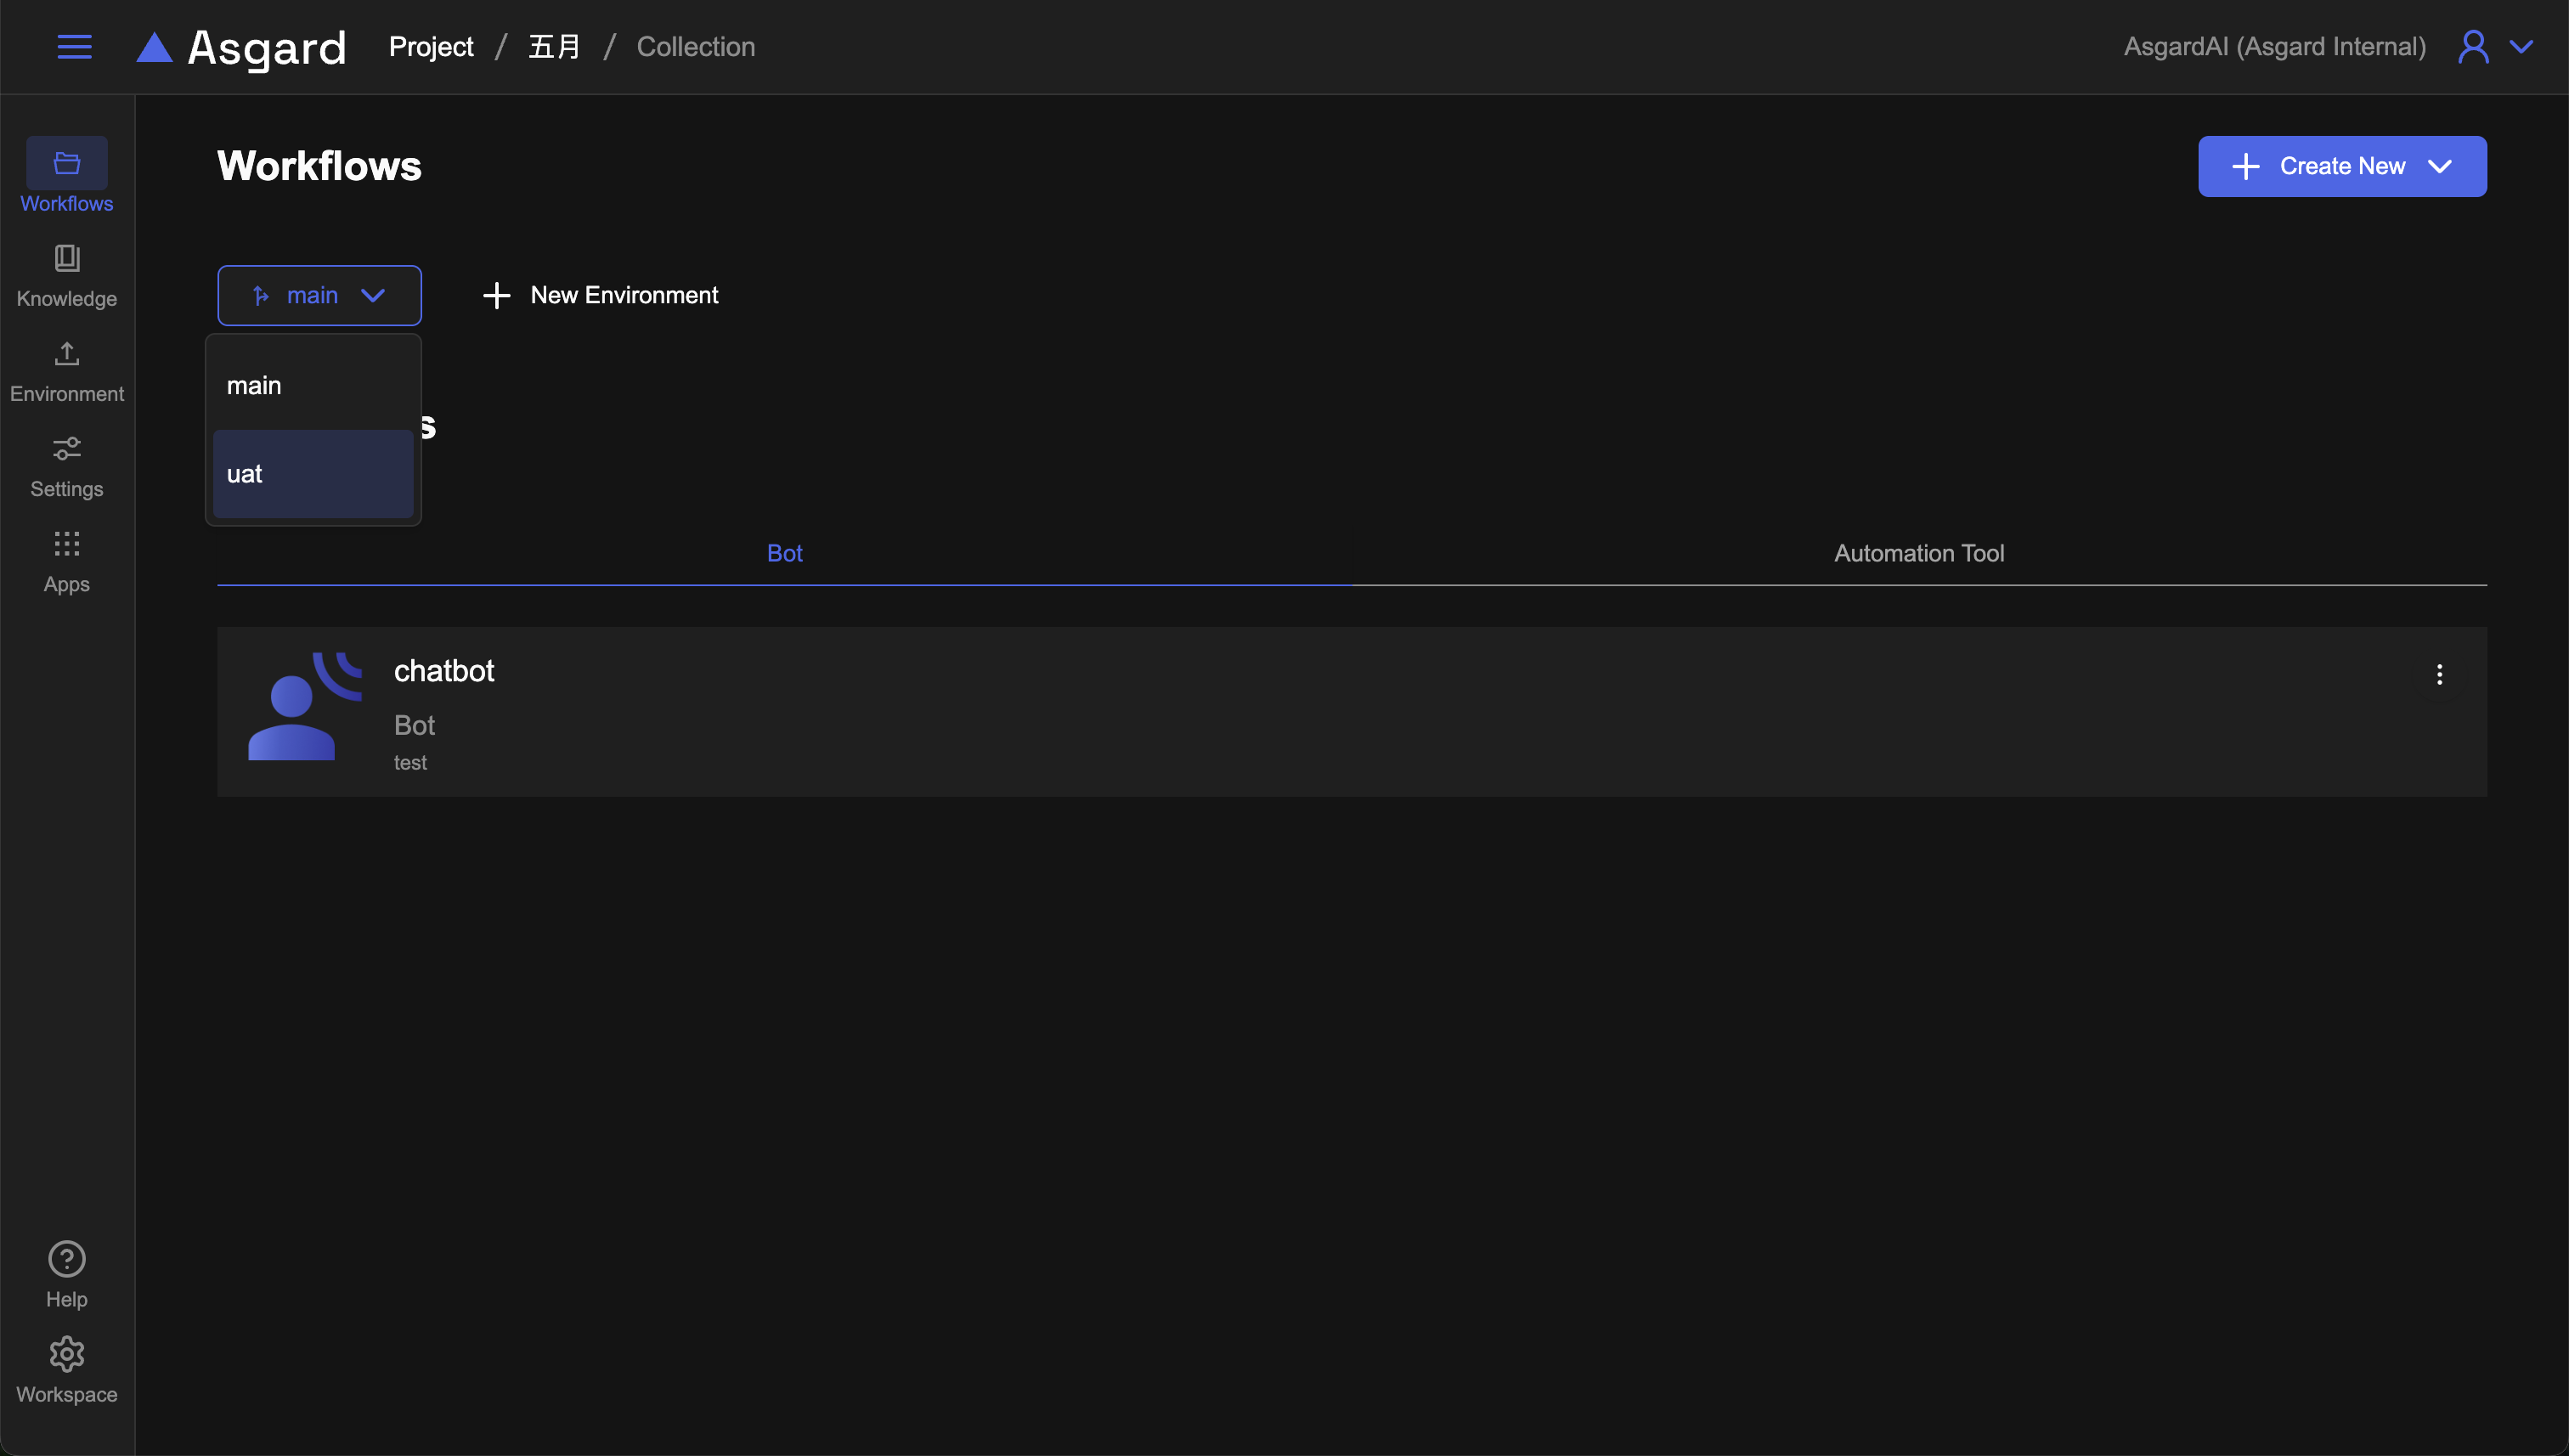Viewport: 2569px width, 1456px height.
Task: Switch to Automation Tool tab
Action: tap(1918, 553)
